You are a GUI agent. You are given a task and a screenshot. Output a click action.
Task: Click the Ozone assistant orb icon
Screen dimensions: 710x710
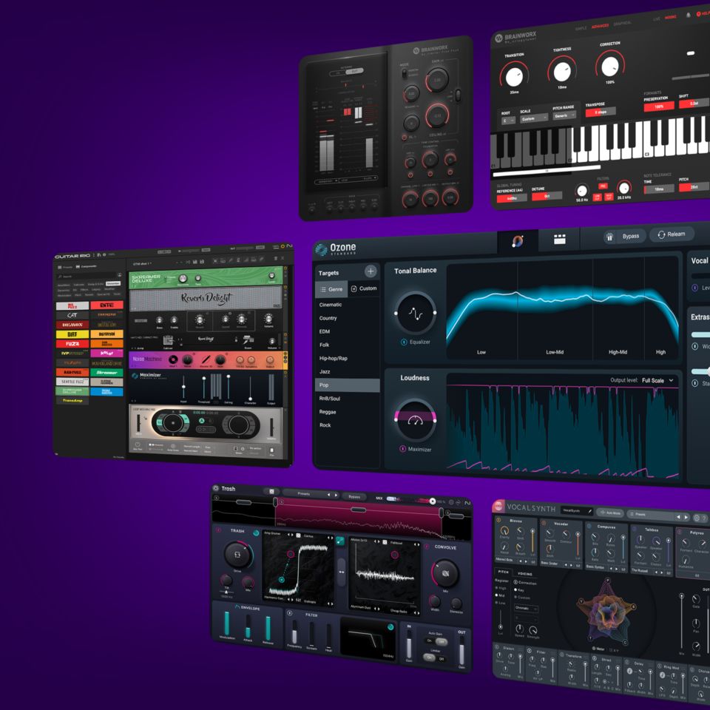tap(518, 240)
